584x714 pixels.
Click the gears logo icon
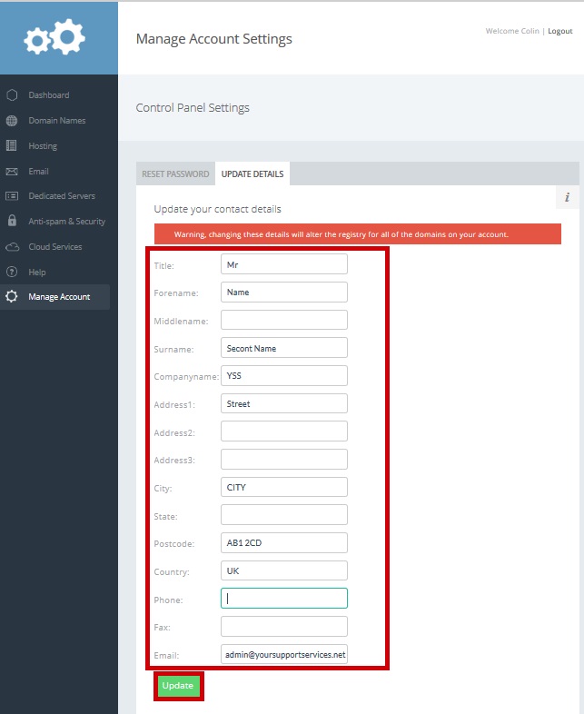click(54, 37)
